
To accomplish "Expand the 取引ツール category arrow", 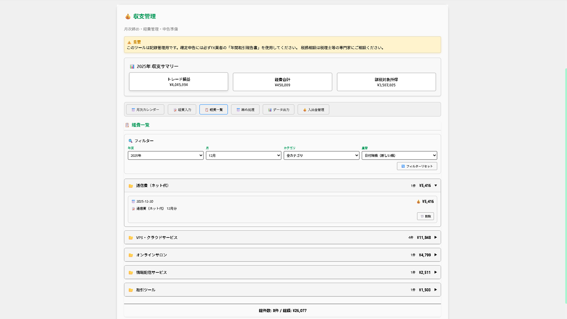I will 436,290.
